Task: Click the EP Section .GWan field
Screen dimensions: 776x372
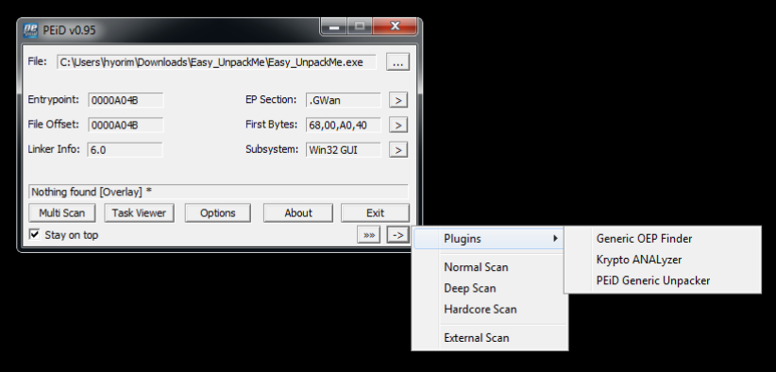Action: pyautogui.click(x=344, y=100)
